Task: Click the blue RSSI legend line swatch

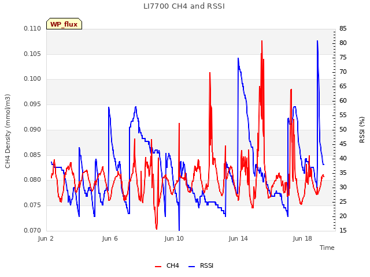Action: [191, 267]
